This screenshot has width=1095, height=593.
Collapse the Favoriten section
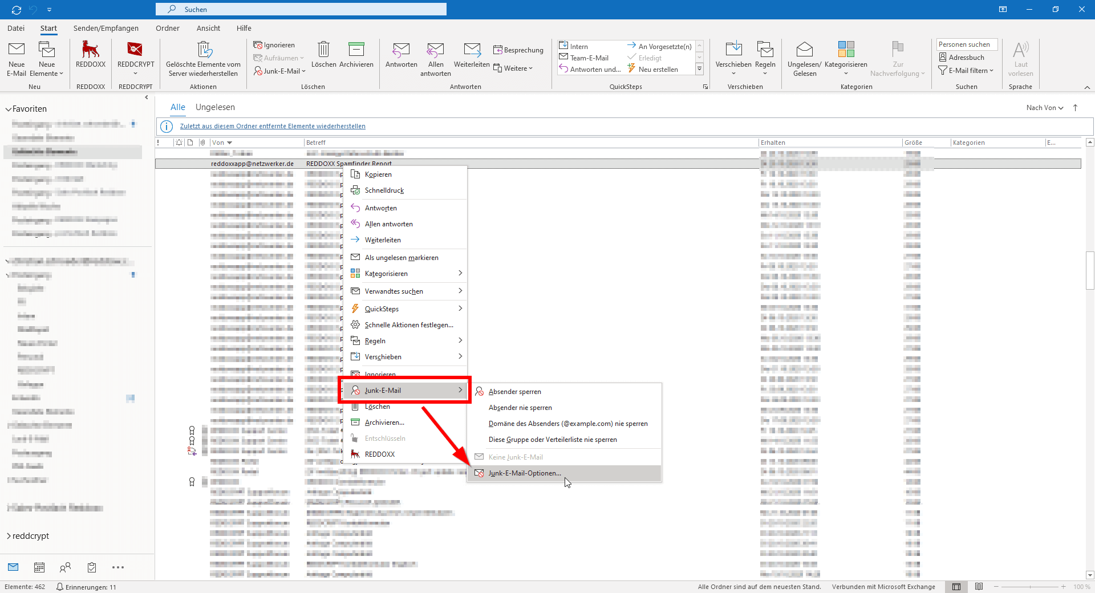click(x=9, y=109)
